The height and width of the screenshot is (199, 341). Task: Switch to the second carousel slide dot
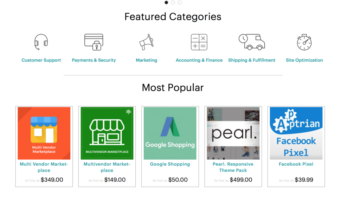[173, 2]
